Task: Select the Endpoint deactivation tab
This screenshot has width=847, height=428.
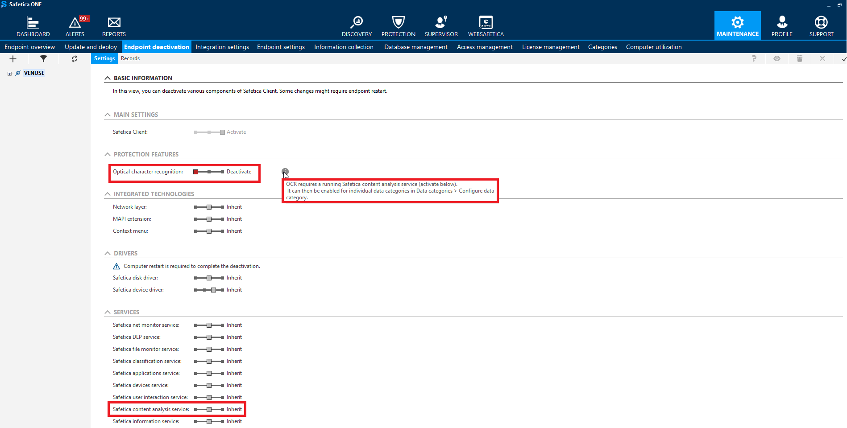Action: pyautogui.click(x=157, y=47)
